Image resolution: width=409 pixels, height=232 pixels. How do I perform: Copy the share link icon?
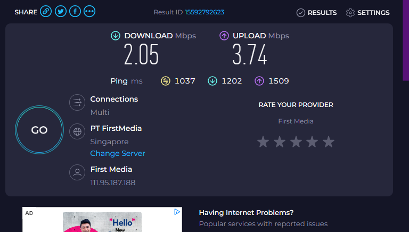coord(46,12)
